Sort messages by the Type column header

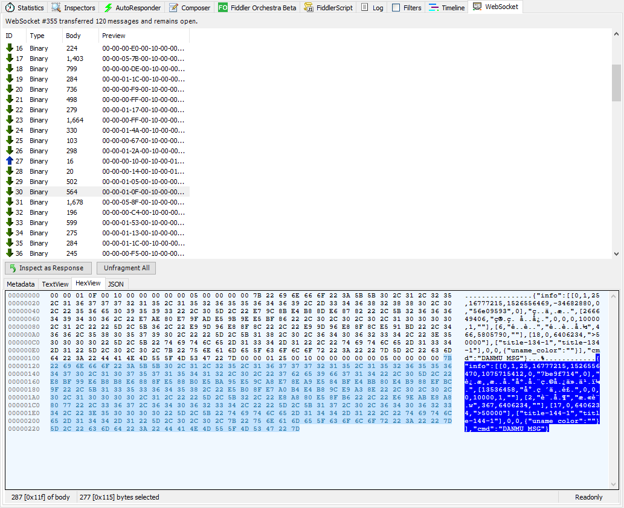(x=37, y=36)
